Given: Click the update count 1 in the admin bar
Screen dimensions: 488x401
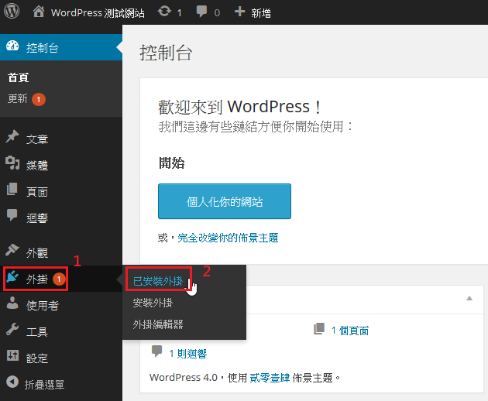Looking at the screenshot, I should 180,12.
